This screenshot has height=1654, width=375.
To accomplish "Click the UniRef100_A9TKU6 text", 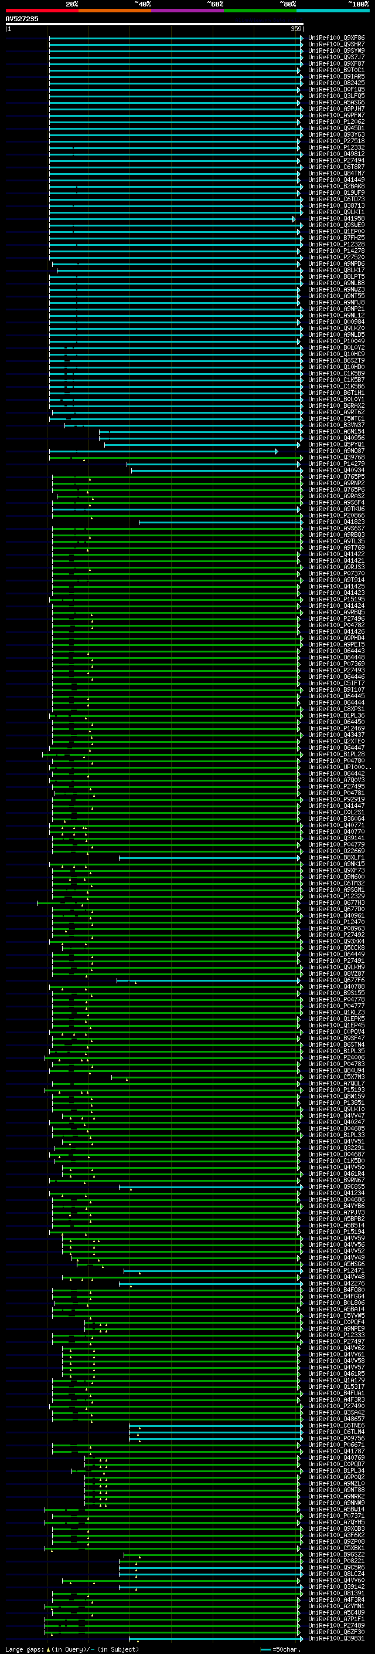I will [336, 509].
